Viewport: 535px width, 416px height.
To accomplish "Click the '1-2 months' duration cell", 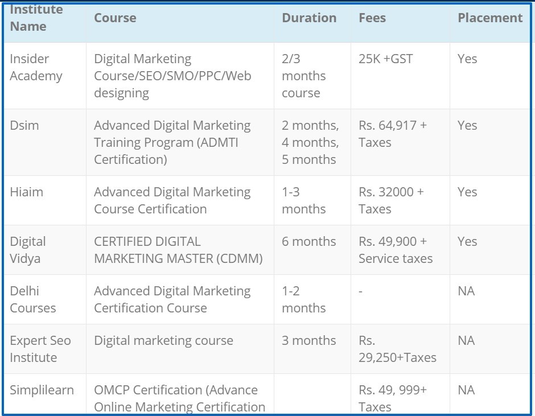I will pos(312,299).
